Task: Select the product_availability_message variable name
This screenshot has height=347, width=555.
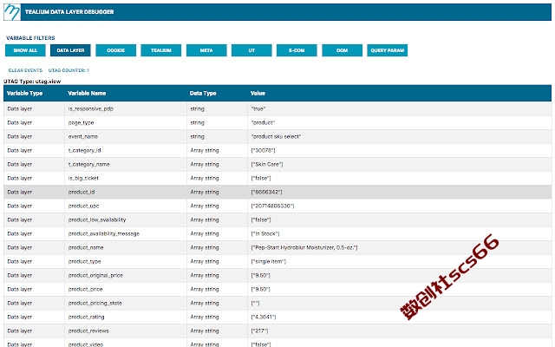Action: (x=104, y=233)
